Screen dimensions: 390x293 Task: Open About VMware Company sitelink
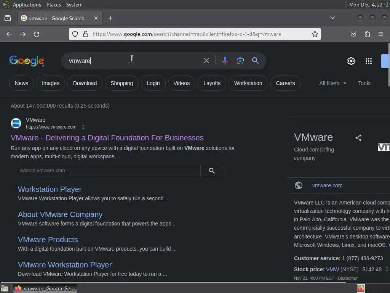click(60, 214)
